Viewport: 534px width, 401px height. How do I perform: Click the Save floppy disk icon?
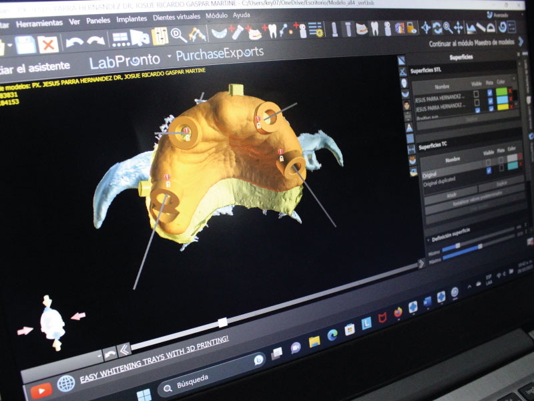(26, 45)
